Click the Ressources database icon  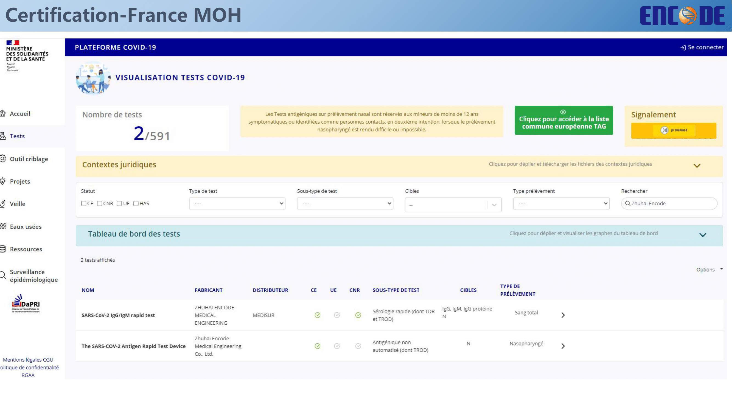[3, 249]
